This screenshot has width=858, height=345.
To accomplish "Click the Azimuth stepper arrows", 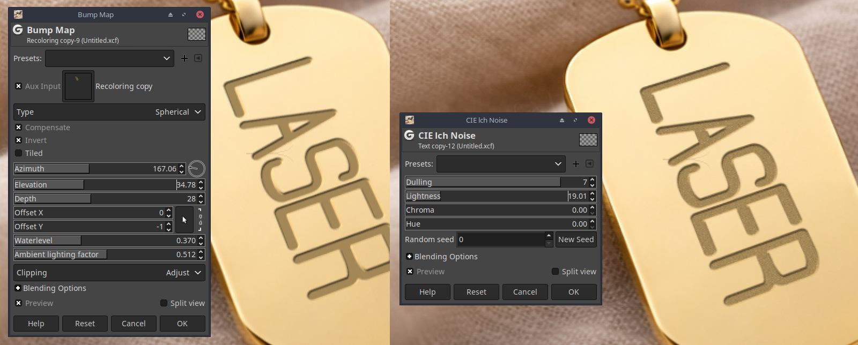I will click(x=182, y=169).
